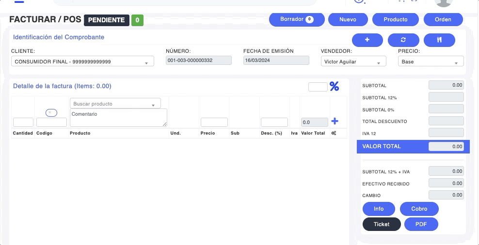Screen dimensions: 479x245
Task: Toggle the switch above the Codigo field
Action: pos(51,112)
